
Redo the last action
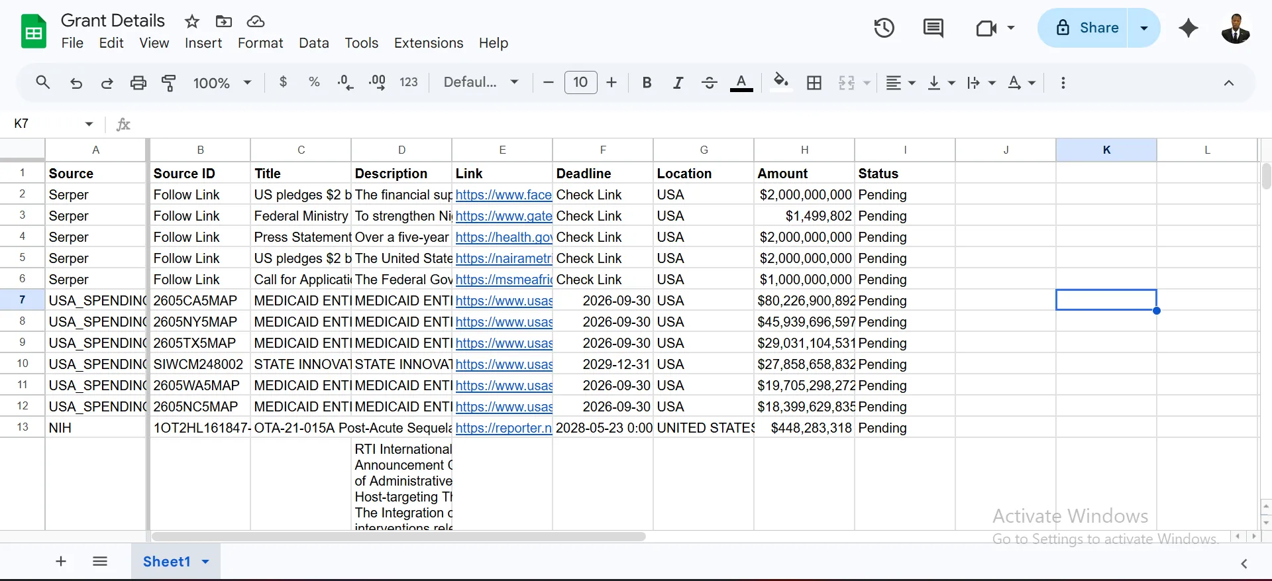(x=107, y=83)
